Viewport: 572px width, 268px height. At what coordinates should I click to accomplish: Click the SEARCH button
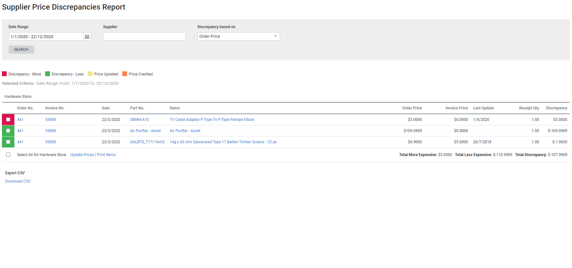coord(21,50)
